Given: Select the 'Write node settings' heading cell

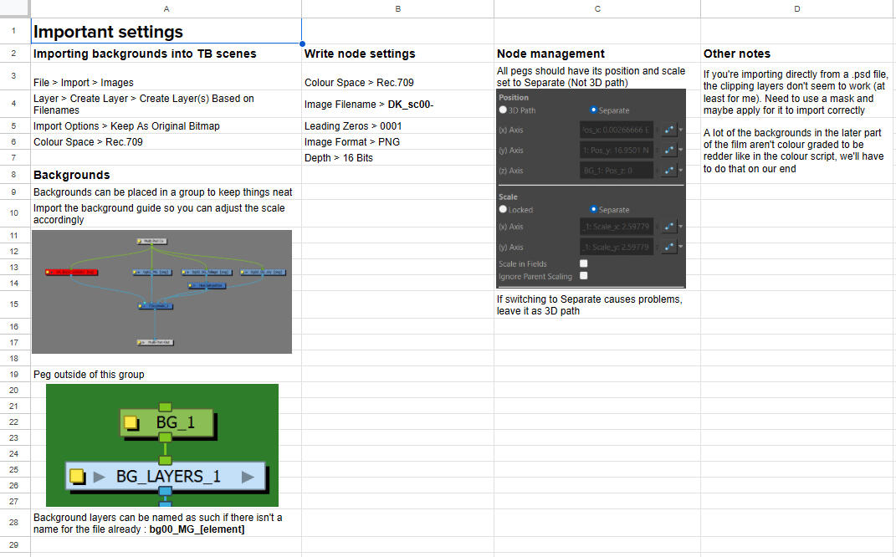Looking at the screenshot, I should [397, 54].
